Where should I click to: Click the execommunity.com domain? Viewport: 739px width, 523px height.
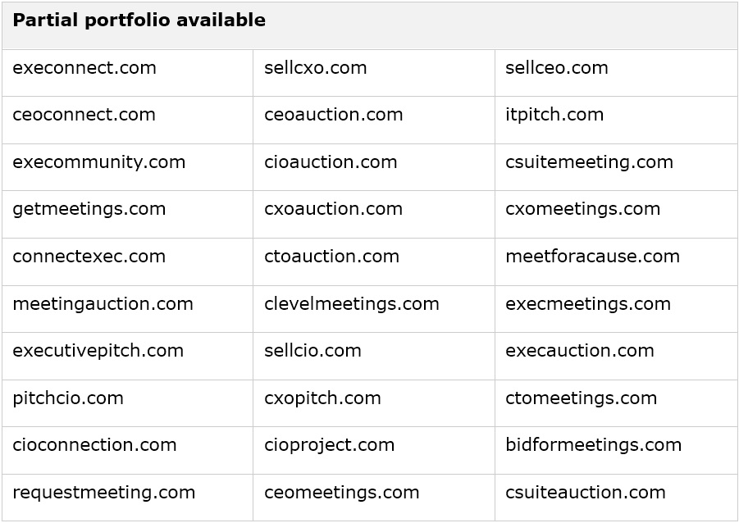(x=99, y=162)
